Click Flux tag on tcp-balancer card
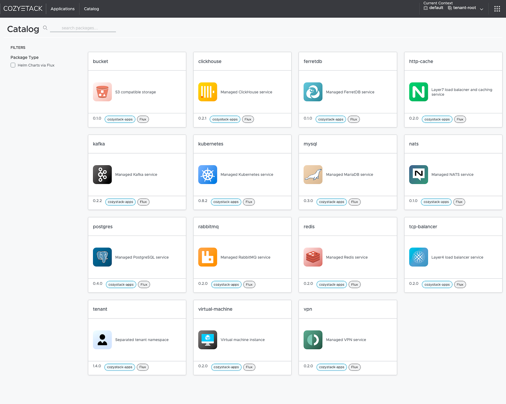Viewport: 506px width, 404px height. pos(460,285)
